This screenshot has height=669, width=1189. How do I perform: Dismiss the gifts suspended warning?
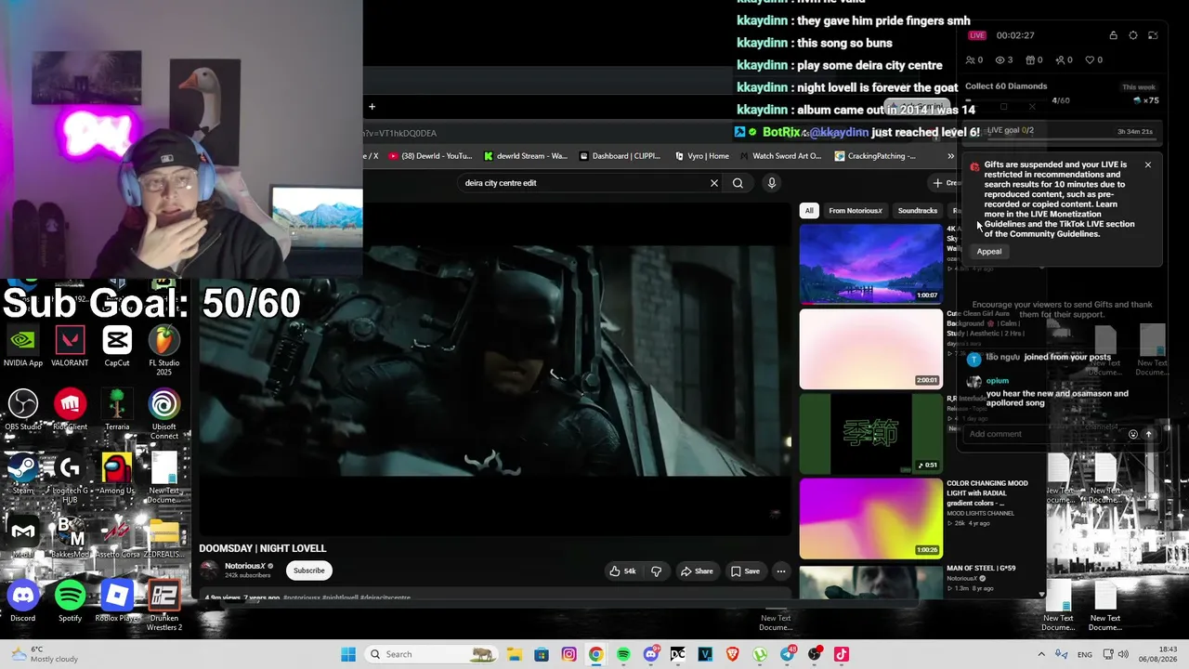1148,165
